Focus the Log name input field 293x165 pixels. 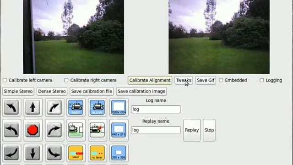pyautogui.click(x=156, y=109)
